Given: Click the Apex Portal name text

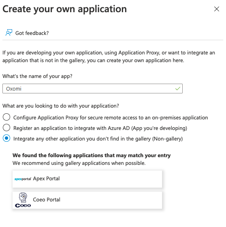Looking at the screenshot, I should [46, 179].
